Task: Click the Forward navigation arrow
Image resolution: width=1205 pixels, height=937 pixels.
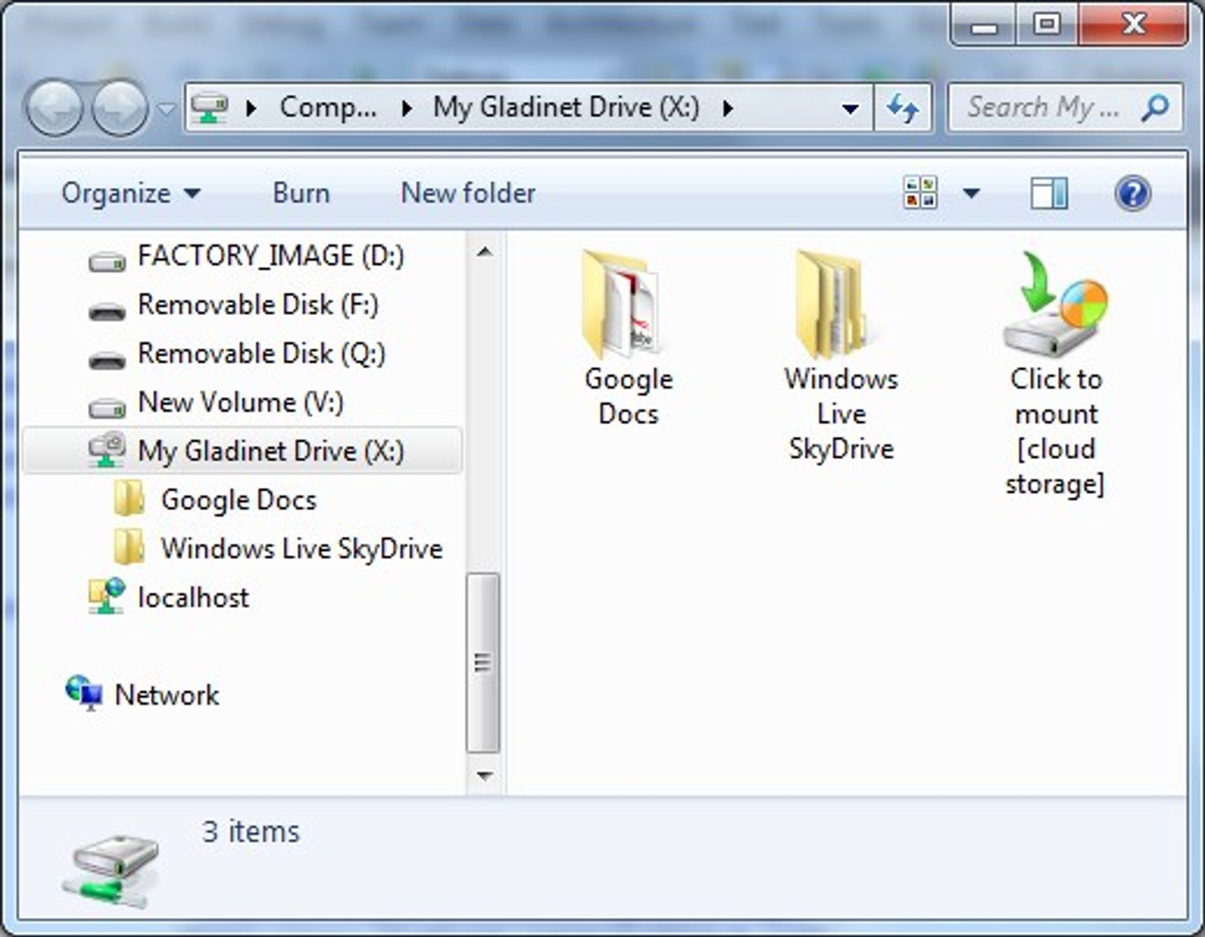Action: [119, 108]
